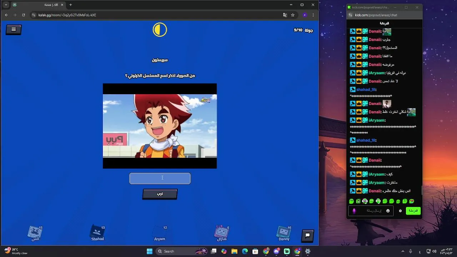Open Chrome three-dot menu

pos(313,15)
